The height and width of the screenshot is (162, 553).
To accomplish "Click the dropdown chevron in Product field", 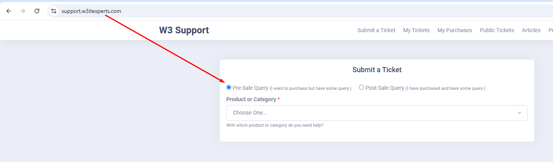I will coord(519,113).
